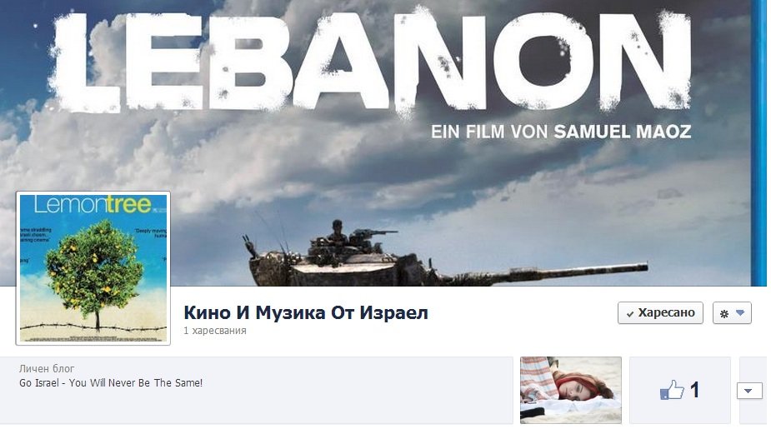Click the Lemontree title in profile picture
Image resolution: width=771 pixels, height=429 pixels.
point(93,205)
